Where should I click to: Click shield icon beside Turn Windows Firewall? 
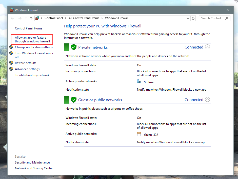coord(11,53)
